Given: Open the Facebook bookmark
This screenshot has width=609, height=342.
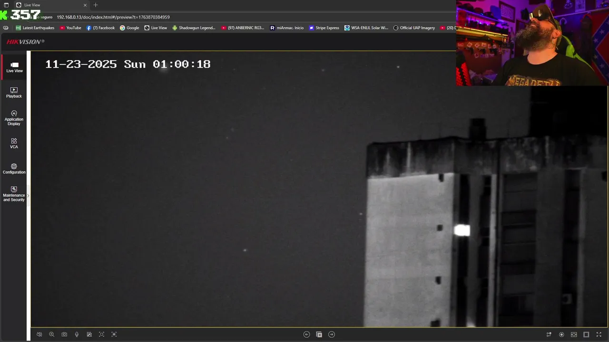Looking at the screenshot, I should coord(101,28).
